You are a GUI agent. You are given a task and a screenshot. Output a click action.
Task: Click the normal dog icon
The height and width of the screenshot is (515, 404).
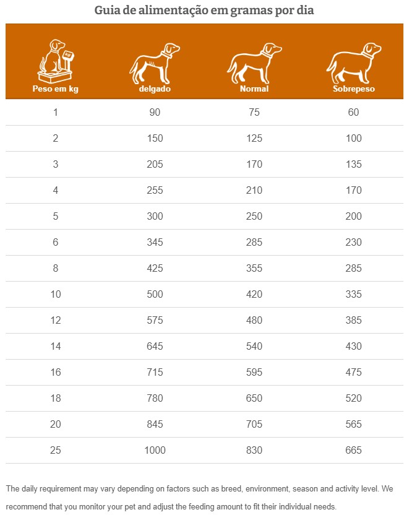click(254, 63)
